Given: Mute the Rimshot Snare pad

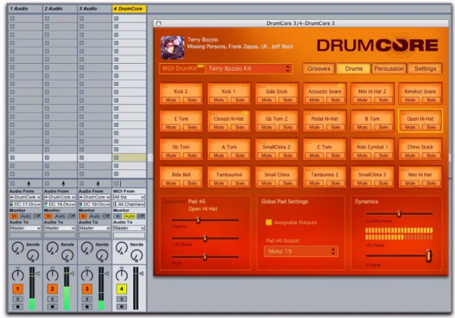Looking at the screenshot, I should pyautogui.click(x=410, y=100).
